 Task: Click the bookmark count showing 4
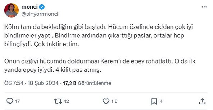[x=161, y=101]
